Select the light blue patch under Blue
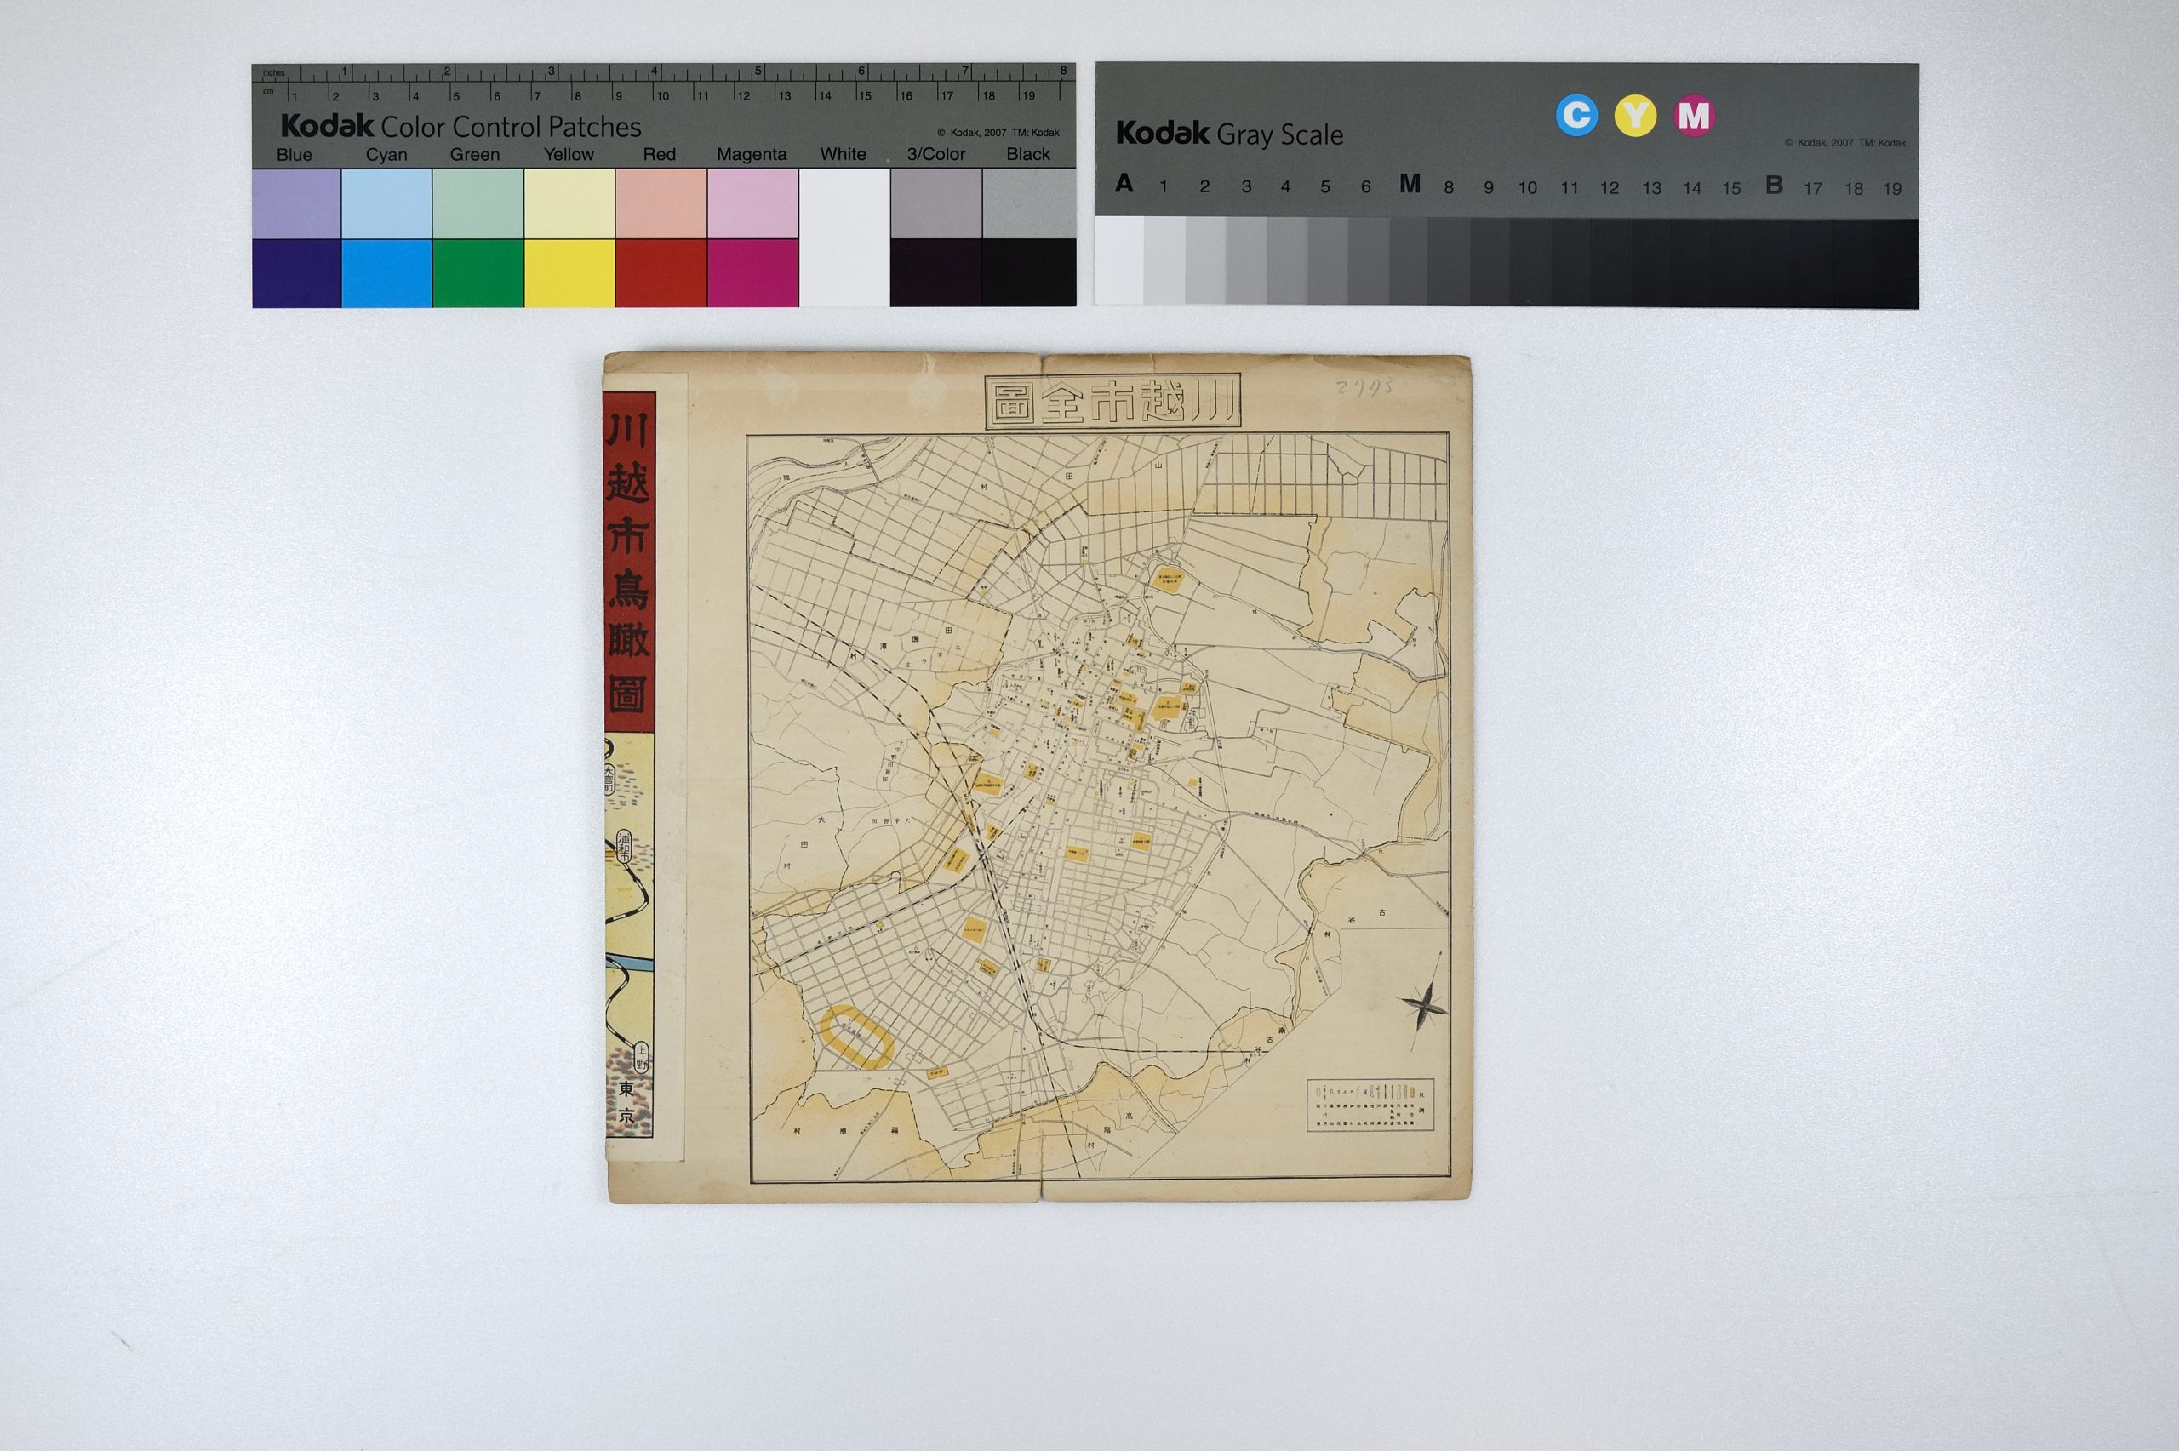2179x1451 pixels. (296, 203)
